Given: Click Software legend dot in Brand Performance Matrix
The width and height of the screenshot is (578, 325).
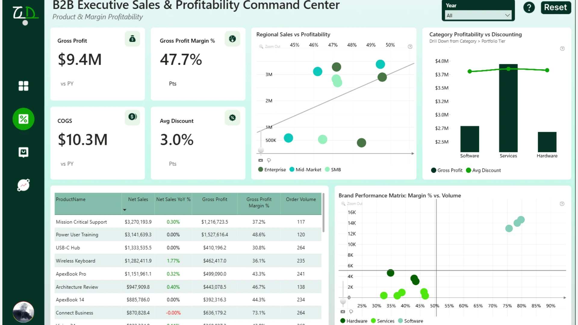Looking at the screenshot, I should [400, 321].
